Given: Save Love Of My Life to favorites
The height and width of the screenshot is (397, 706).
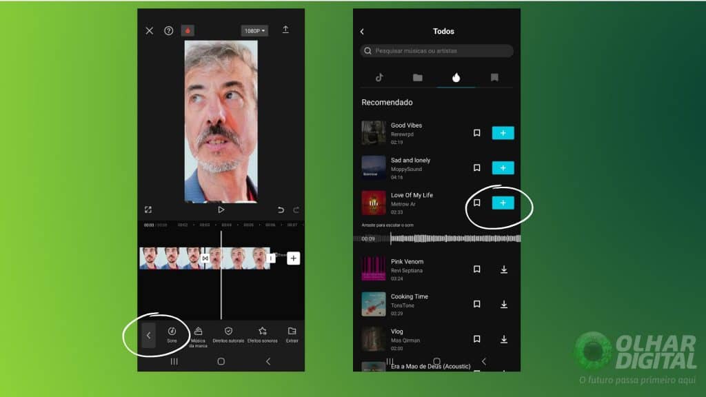Looking at the screenshot, I should (476, 203).
